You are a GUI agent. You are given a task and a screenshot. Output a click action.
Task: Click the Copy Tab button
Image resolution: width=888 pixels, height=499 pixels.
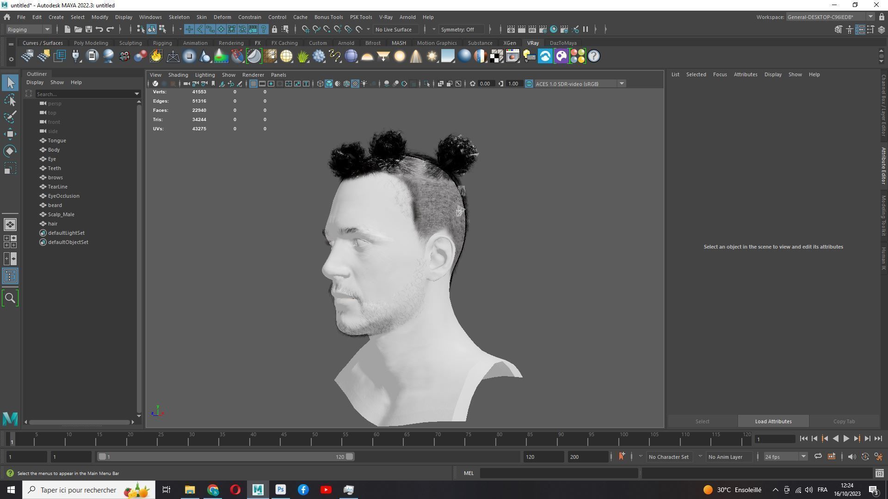click(x=844, y=421)
